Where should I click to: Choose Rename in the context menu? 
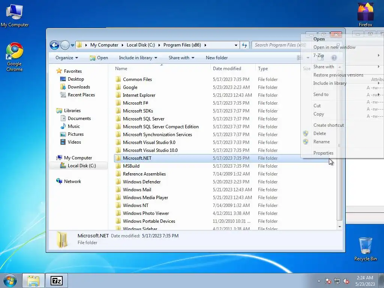coord(321,142)
